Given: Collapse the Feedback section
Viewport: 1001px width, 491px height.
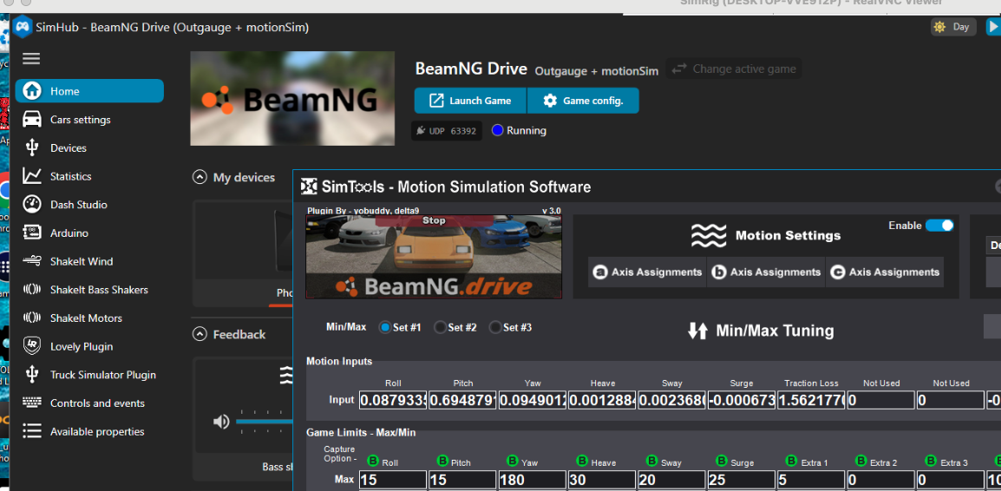Looking at the screenshot, I should coord(200,335).
